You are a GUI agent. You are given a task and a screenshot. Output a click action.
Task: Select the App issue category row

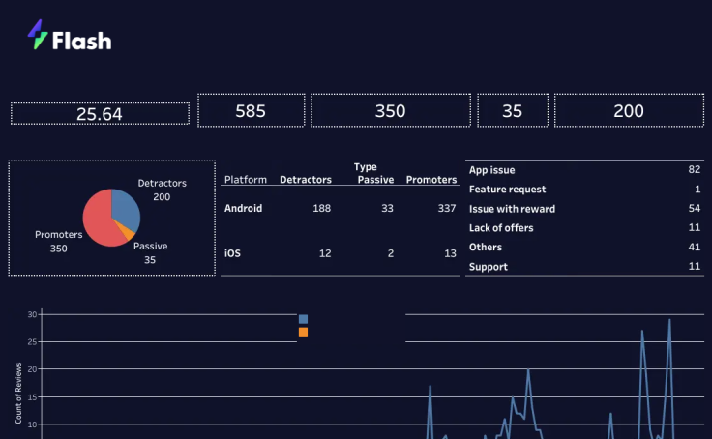tap(585, 170)
